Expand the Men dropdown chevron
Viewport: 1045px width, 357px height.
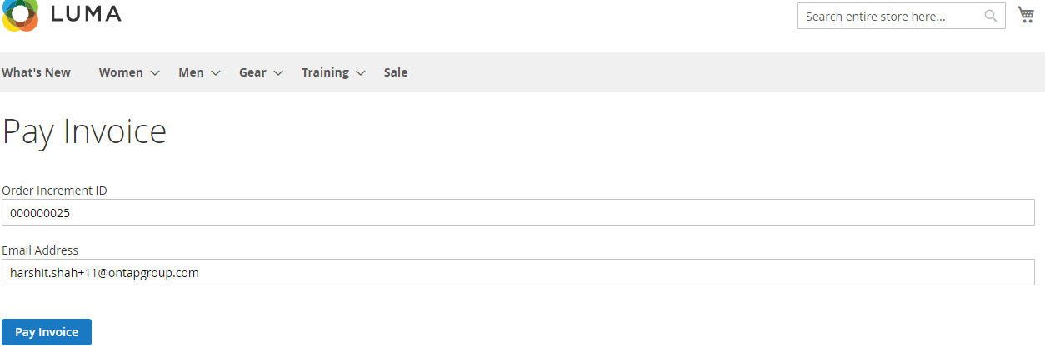216,73
